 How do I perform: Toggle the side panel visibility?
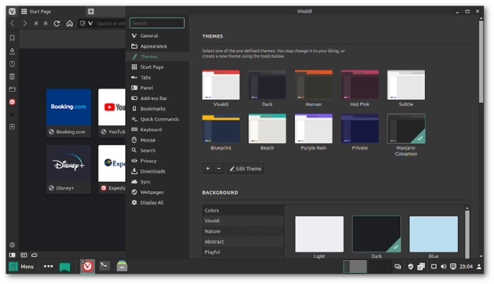coord(12,254)
